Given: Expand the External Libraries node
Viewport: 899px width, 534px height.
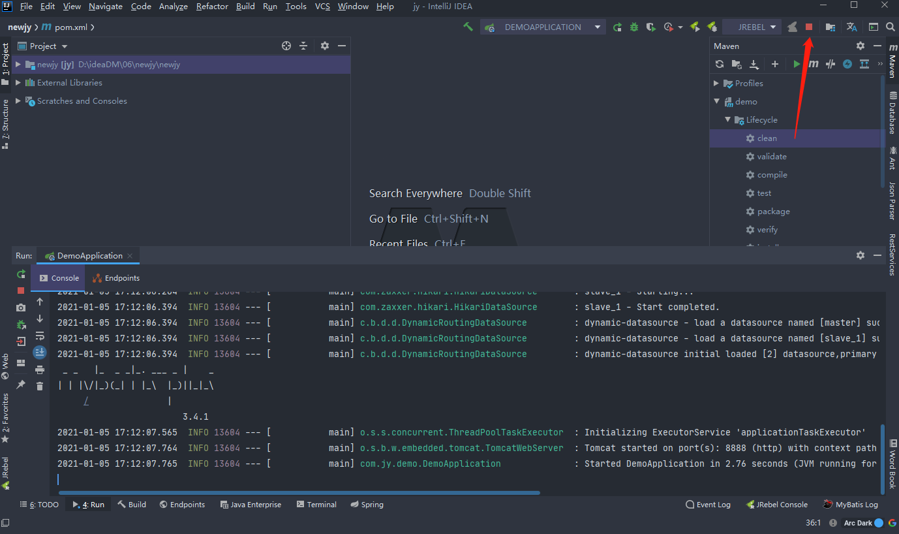Looking at the screenshot, I should [18, 82].
